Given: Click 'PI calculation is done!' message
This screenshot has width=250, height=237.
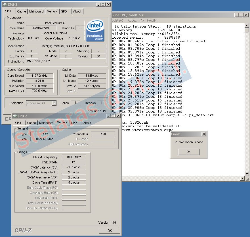Looking at the screenshot, I should point(189,142).
